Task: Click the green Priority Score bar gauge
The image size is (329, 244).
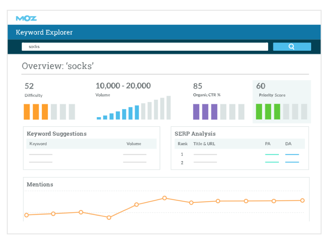Action: click(x=282, y=112)
